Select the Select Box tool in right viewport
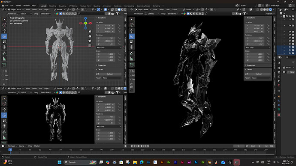This screenshot has width=296, height=166. point(132,19)
